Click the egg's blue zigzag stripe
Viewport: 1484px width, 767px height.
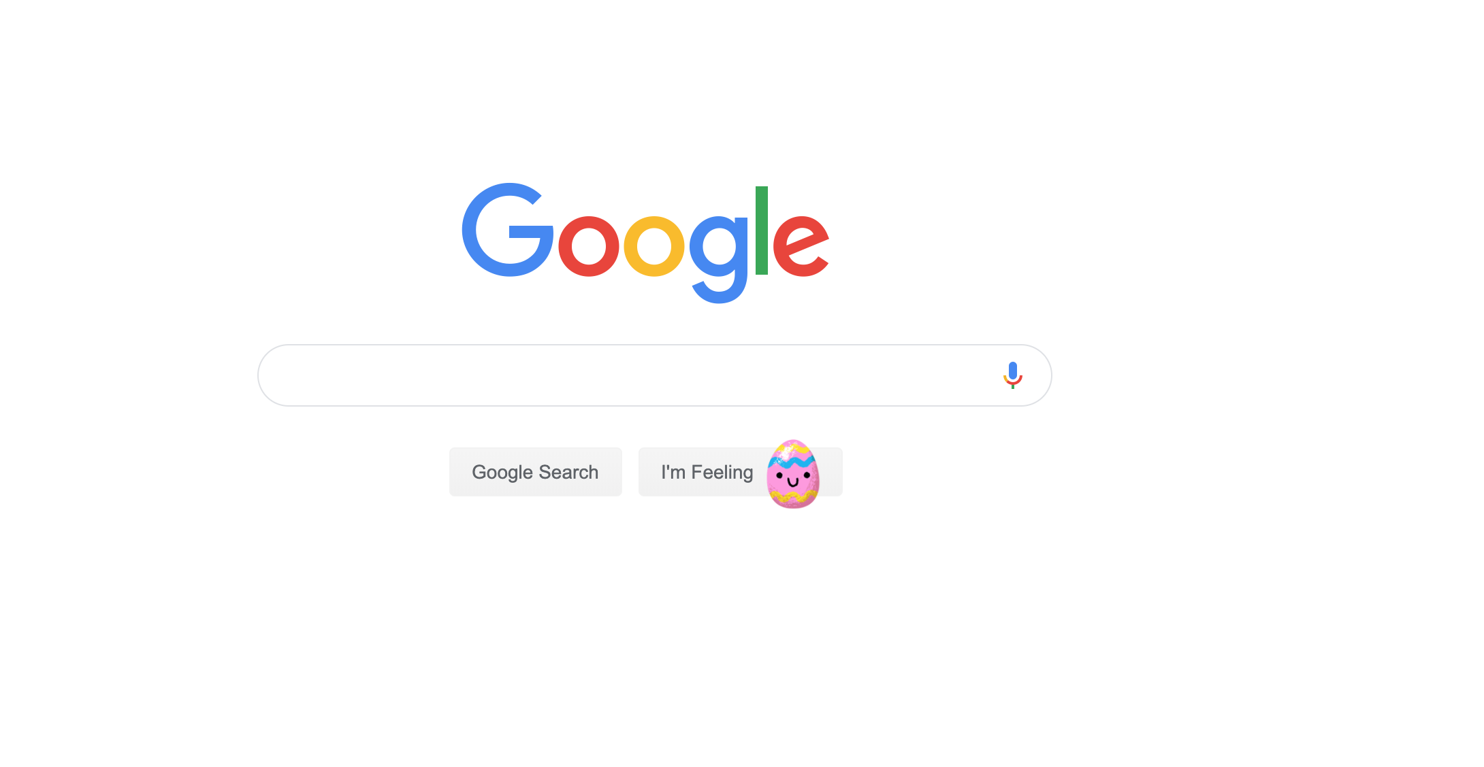793,462
